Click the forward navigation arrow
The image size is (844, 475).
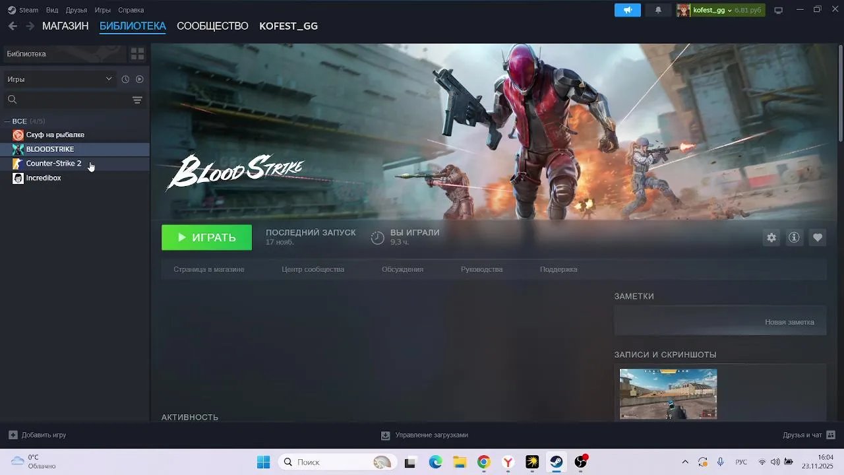tap(30, 26)
